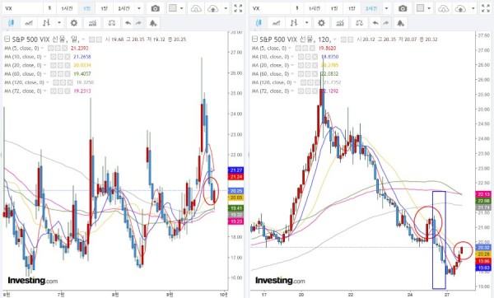Click the MA (72, close, 0) label in the right chart
The image size is (494, 298).
click(x=270, y=91)
